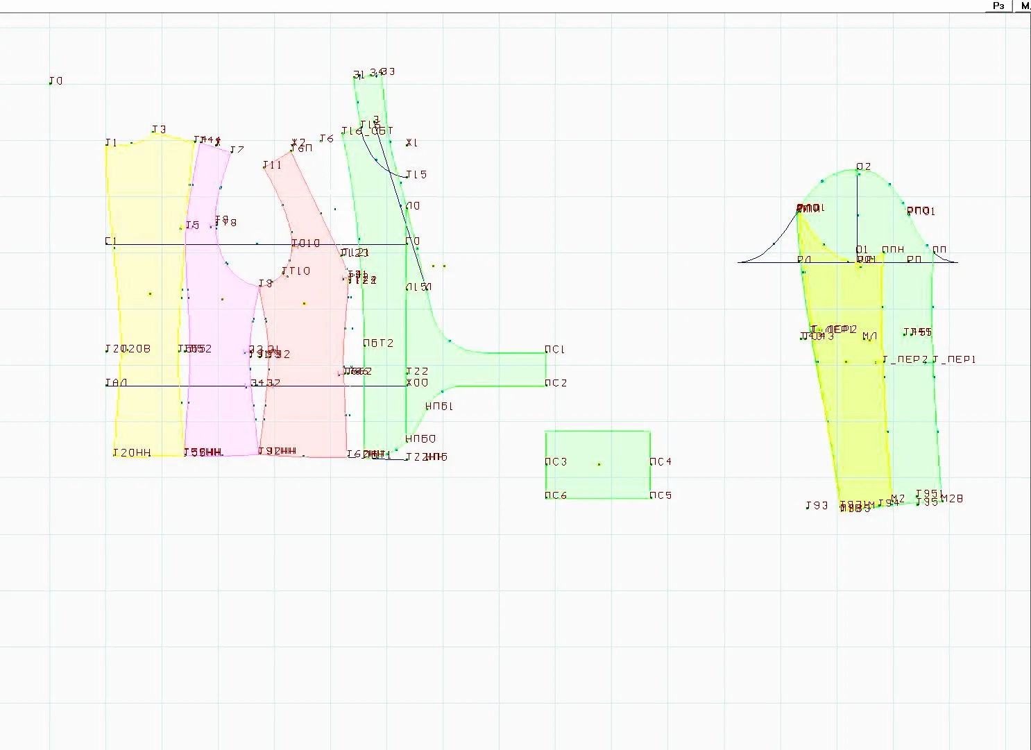Screen dimensions: 1031x750
Task: Click point label Т20НН at back hem
Action: tap(132, 453)
